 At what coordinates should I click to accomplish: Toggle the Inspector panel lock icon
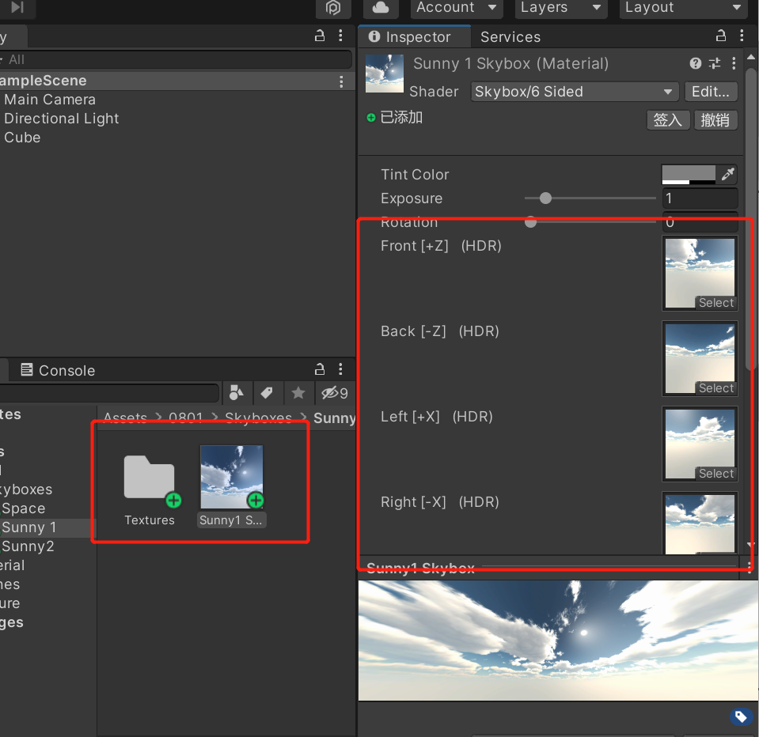[721, 36]
